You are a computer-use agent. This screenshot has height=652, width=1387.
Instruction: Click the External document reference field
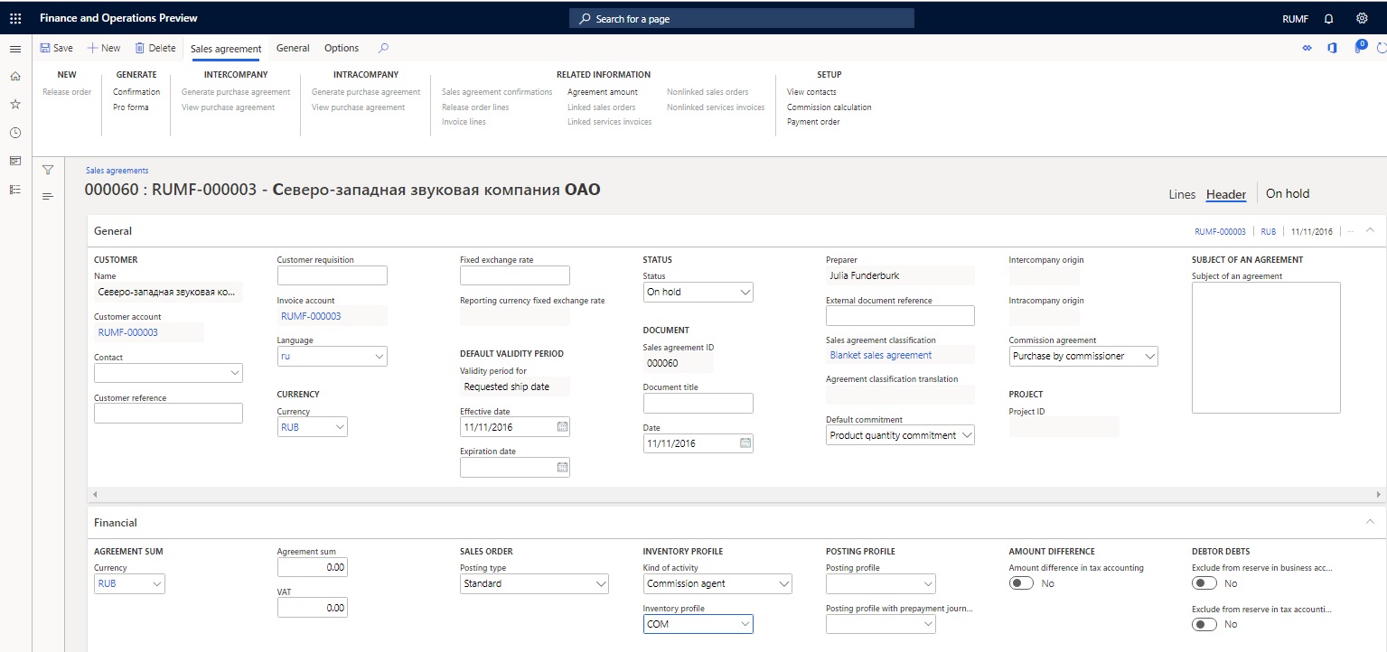(x=900, y=315)
